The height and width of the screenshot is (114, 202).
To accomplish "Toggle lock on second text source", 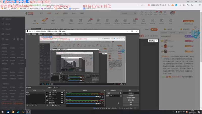I will [64, 95].
